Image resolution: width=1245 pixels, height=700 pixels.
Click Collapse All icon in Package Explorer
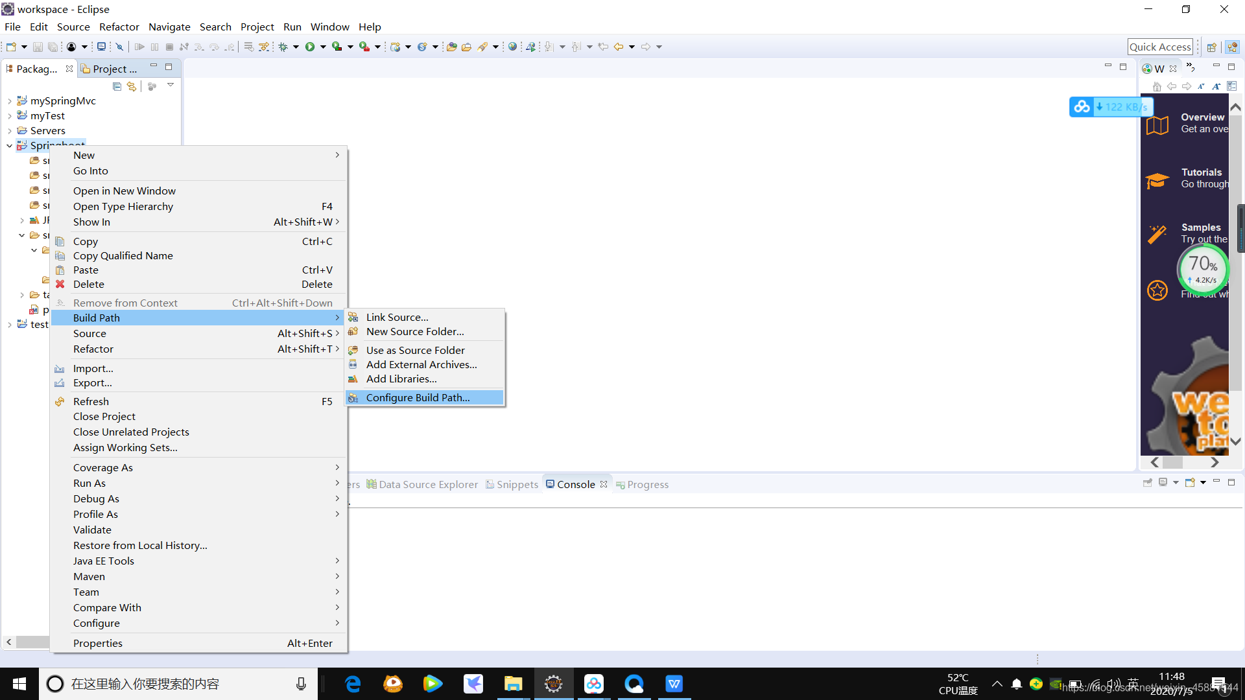point(117,86)
